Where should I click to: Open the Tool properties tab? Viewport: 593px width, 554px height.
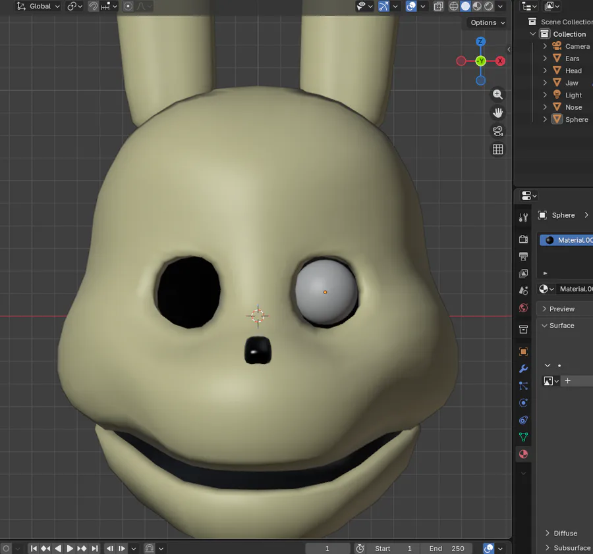[523, 216]
